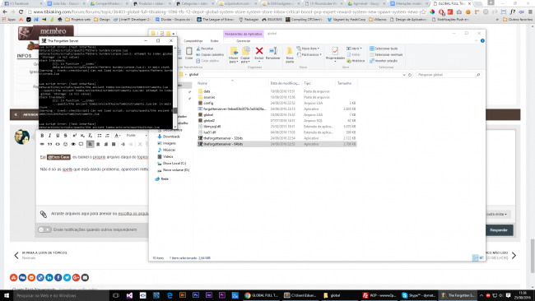Screen dimensions: 535x301
Task: Click Inverter seleção in Explorer ribbon
Action: click(384, 61)
